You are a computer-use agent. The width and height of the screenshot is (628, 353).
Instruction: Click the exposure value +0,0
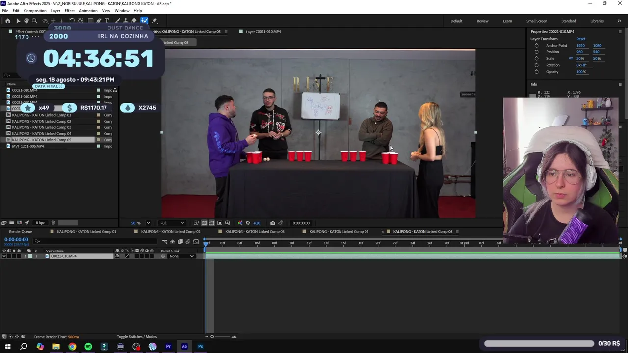point(257,223)
